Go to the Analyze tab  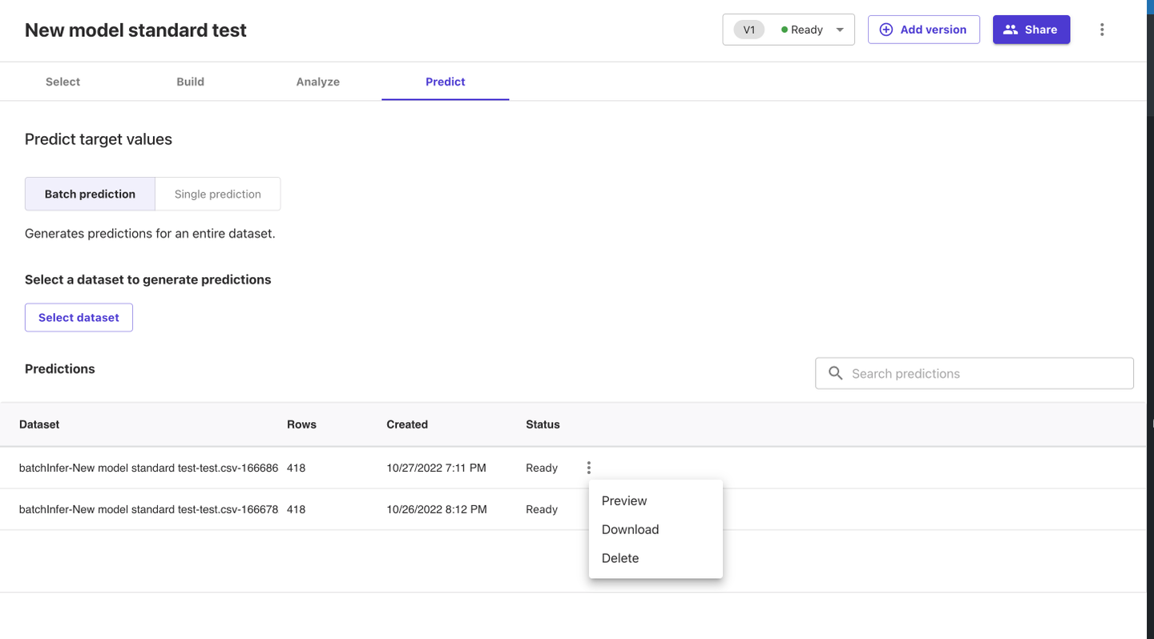(x=317, y=82)
